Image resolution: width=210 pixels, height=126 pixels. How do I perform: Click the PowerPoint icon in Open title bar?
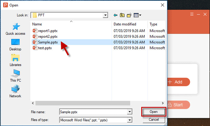[5, 5]
